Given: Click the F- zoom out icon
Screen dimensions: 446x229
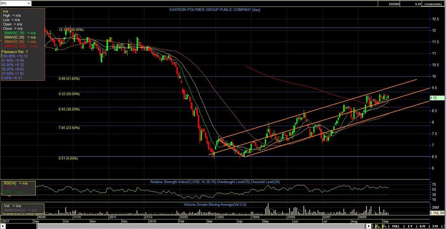Looking at the screenshot, I should click(x=384, y=226).
